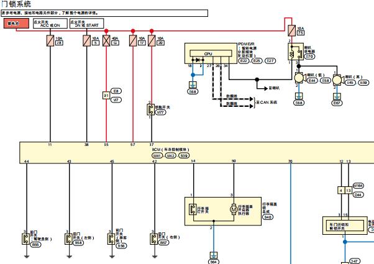374x264 pixels.
Task: Click the 10A fuse symbol numbered 20
Action: click(x=152, y=40)
